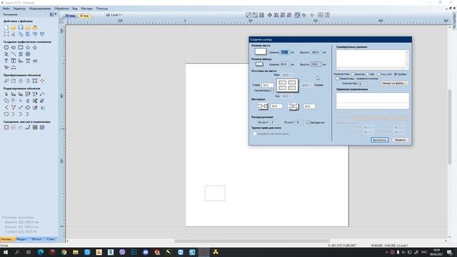Open the Windows Start menu
Viewport: 457px width, 257px height.
point(5,252)
